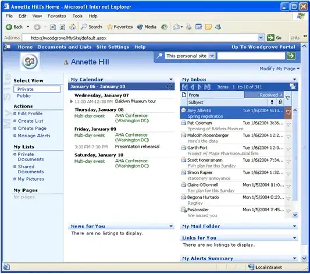Expand the My Calendar web part menu
The image size is (310, 274).
(x=171, y=80)
